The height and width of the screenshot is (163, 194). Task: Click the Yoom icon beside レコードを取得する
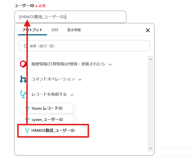pos(23,94)
